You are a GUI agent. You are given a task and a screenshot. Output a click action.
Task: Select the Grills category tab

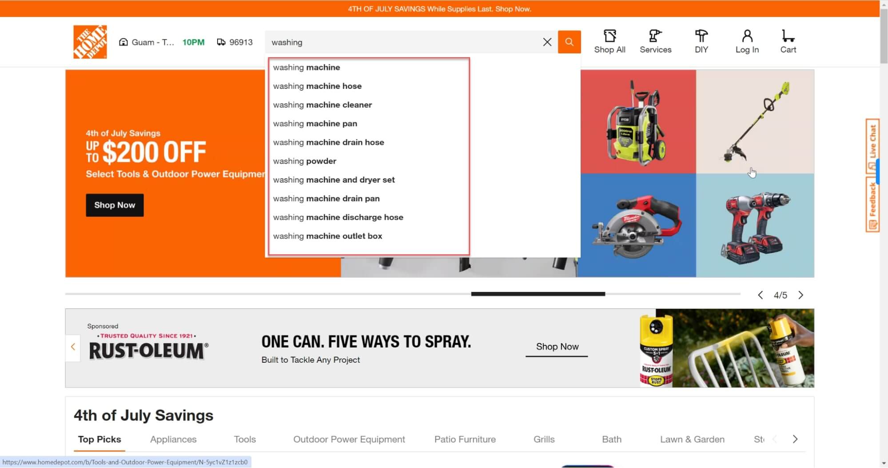pos(544,439)
